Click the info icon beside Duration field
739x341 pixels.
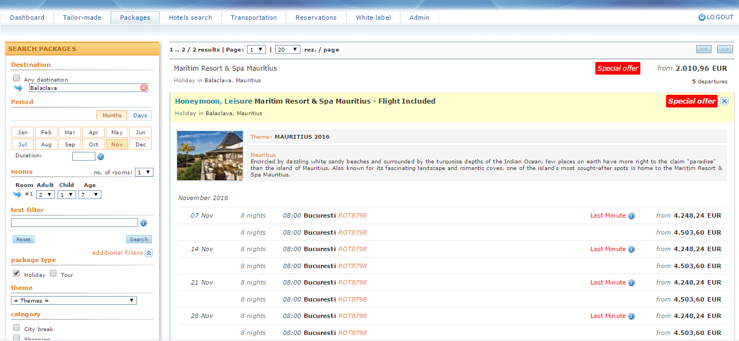click(100, 157)
